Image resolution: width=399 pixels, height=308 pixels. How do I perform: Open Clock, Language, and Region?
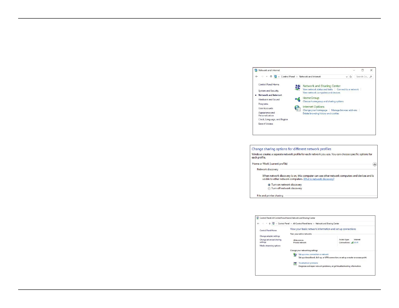click(273, 120)
